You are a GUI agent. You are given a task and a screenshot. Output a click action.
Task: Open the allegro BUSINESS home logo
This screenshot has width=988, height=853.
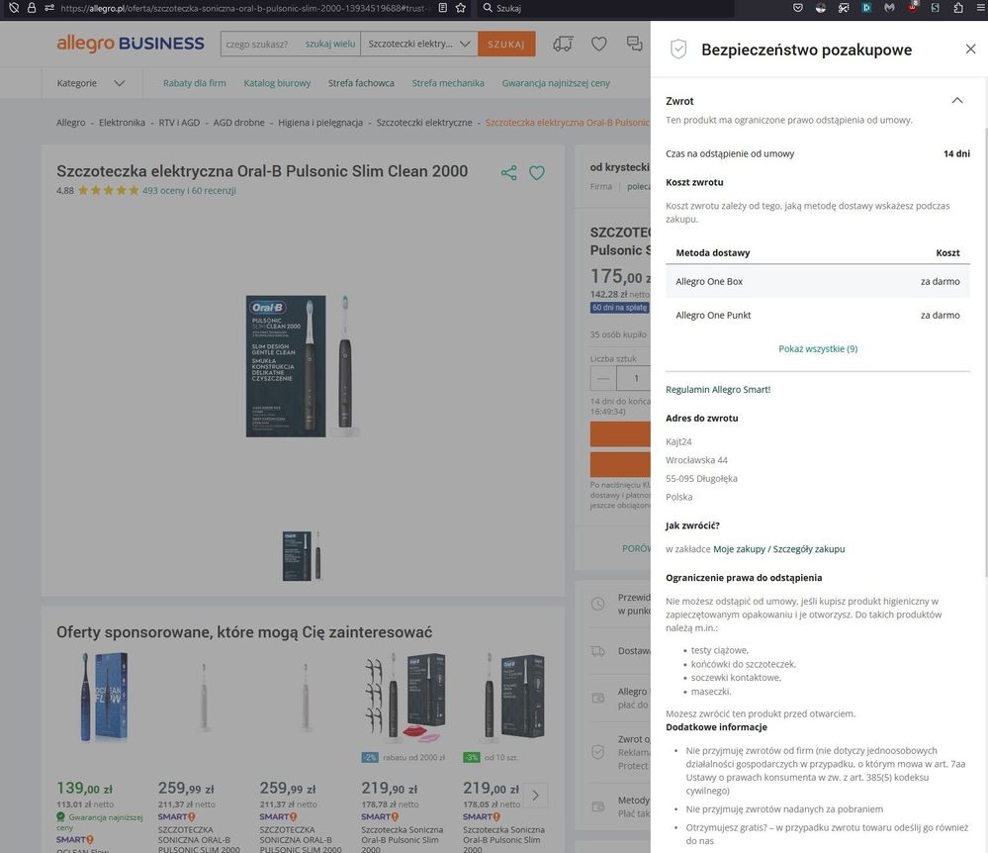pyautogui.click(x=131, y=44)
